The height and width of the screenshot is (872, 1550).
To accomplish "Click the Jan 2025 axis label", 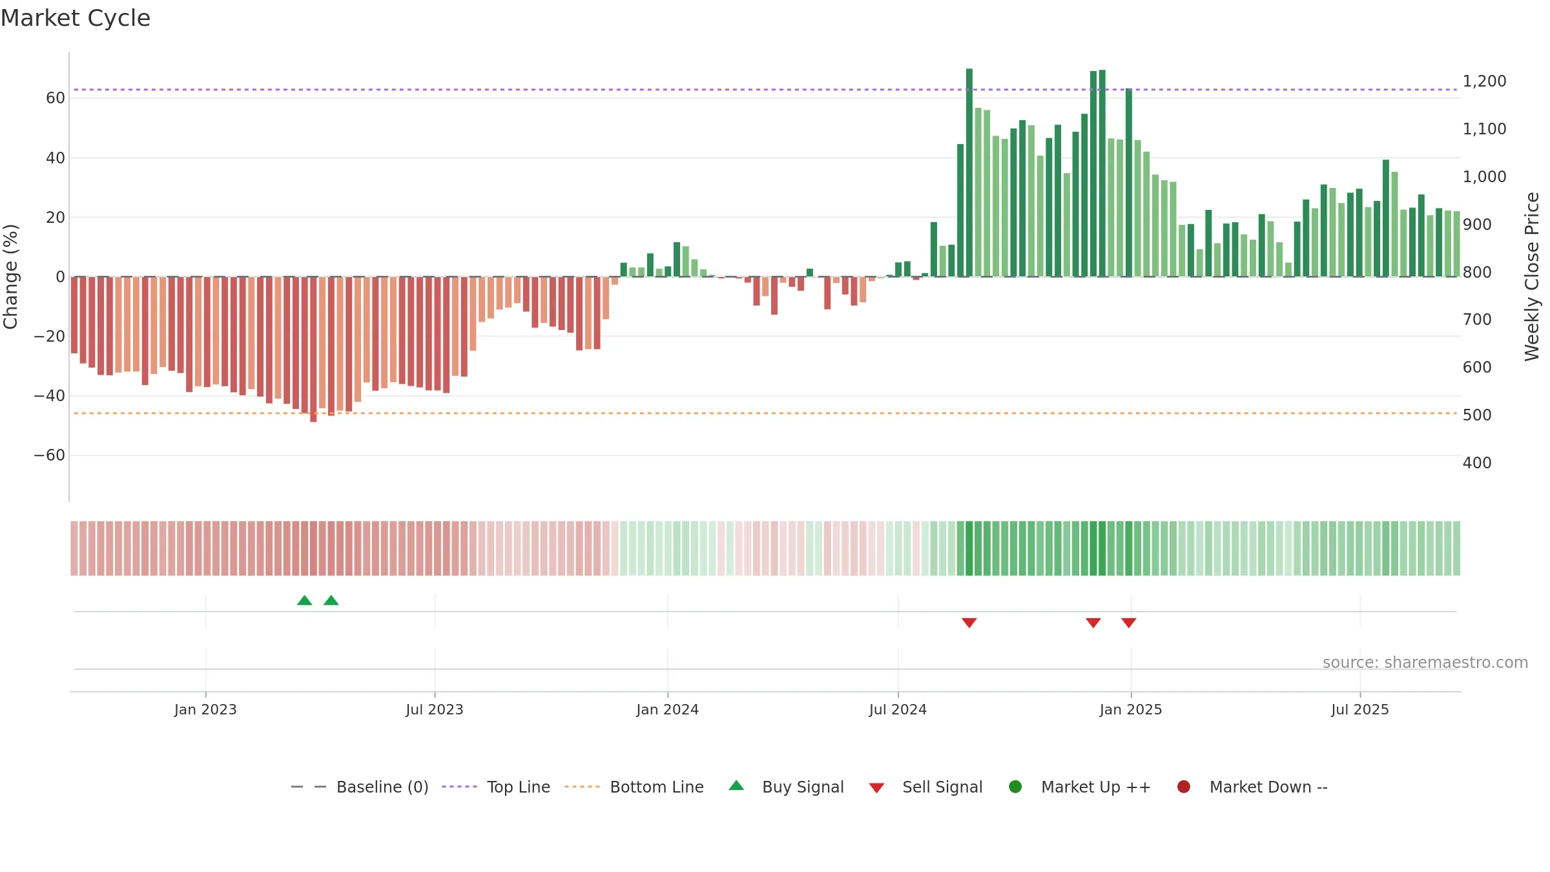I will click(x=1131, y=709).
